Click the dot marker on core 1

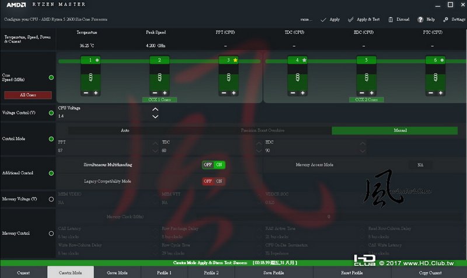pos(97,60)
